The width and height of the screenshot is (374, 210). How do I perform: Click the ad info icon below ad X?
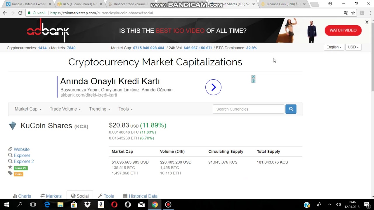tap(253, 81)
